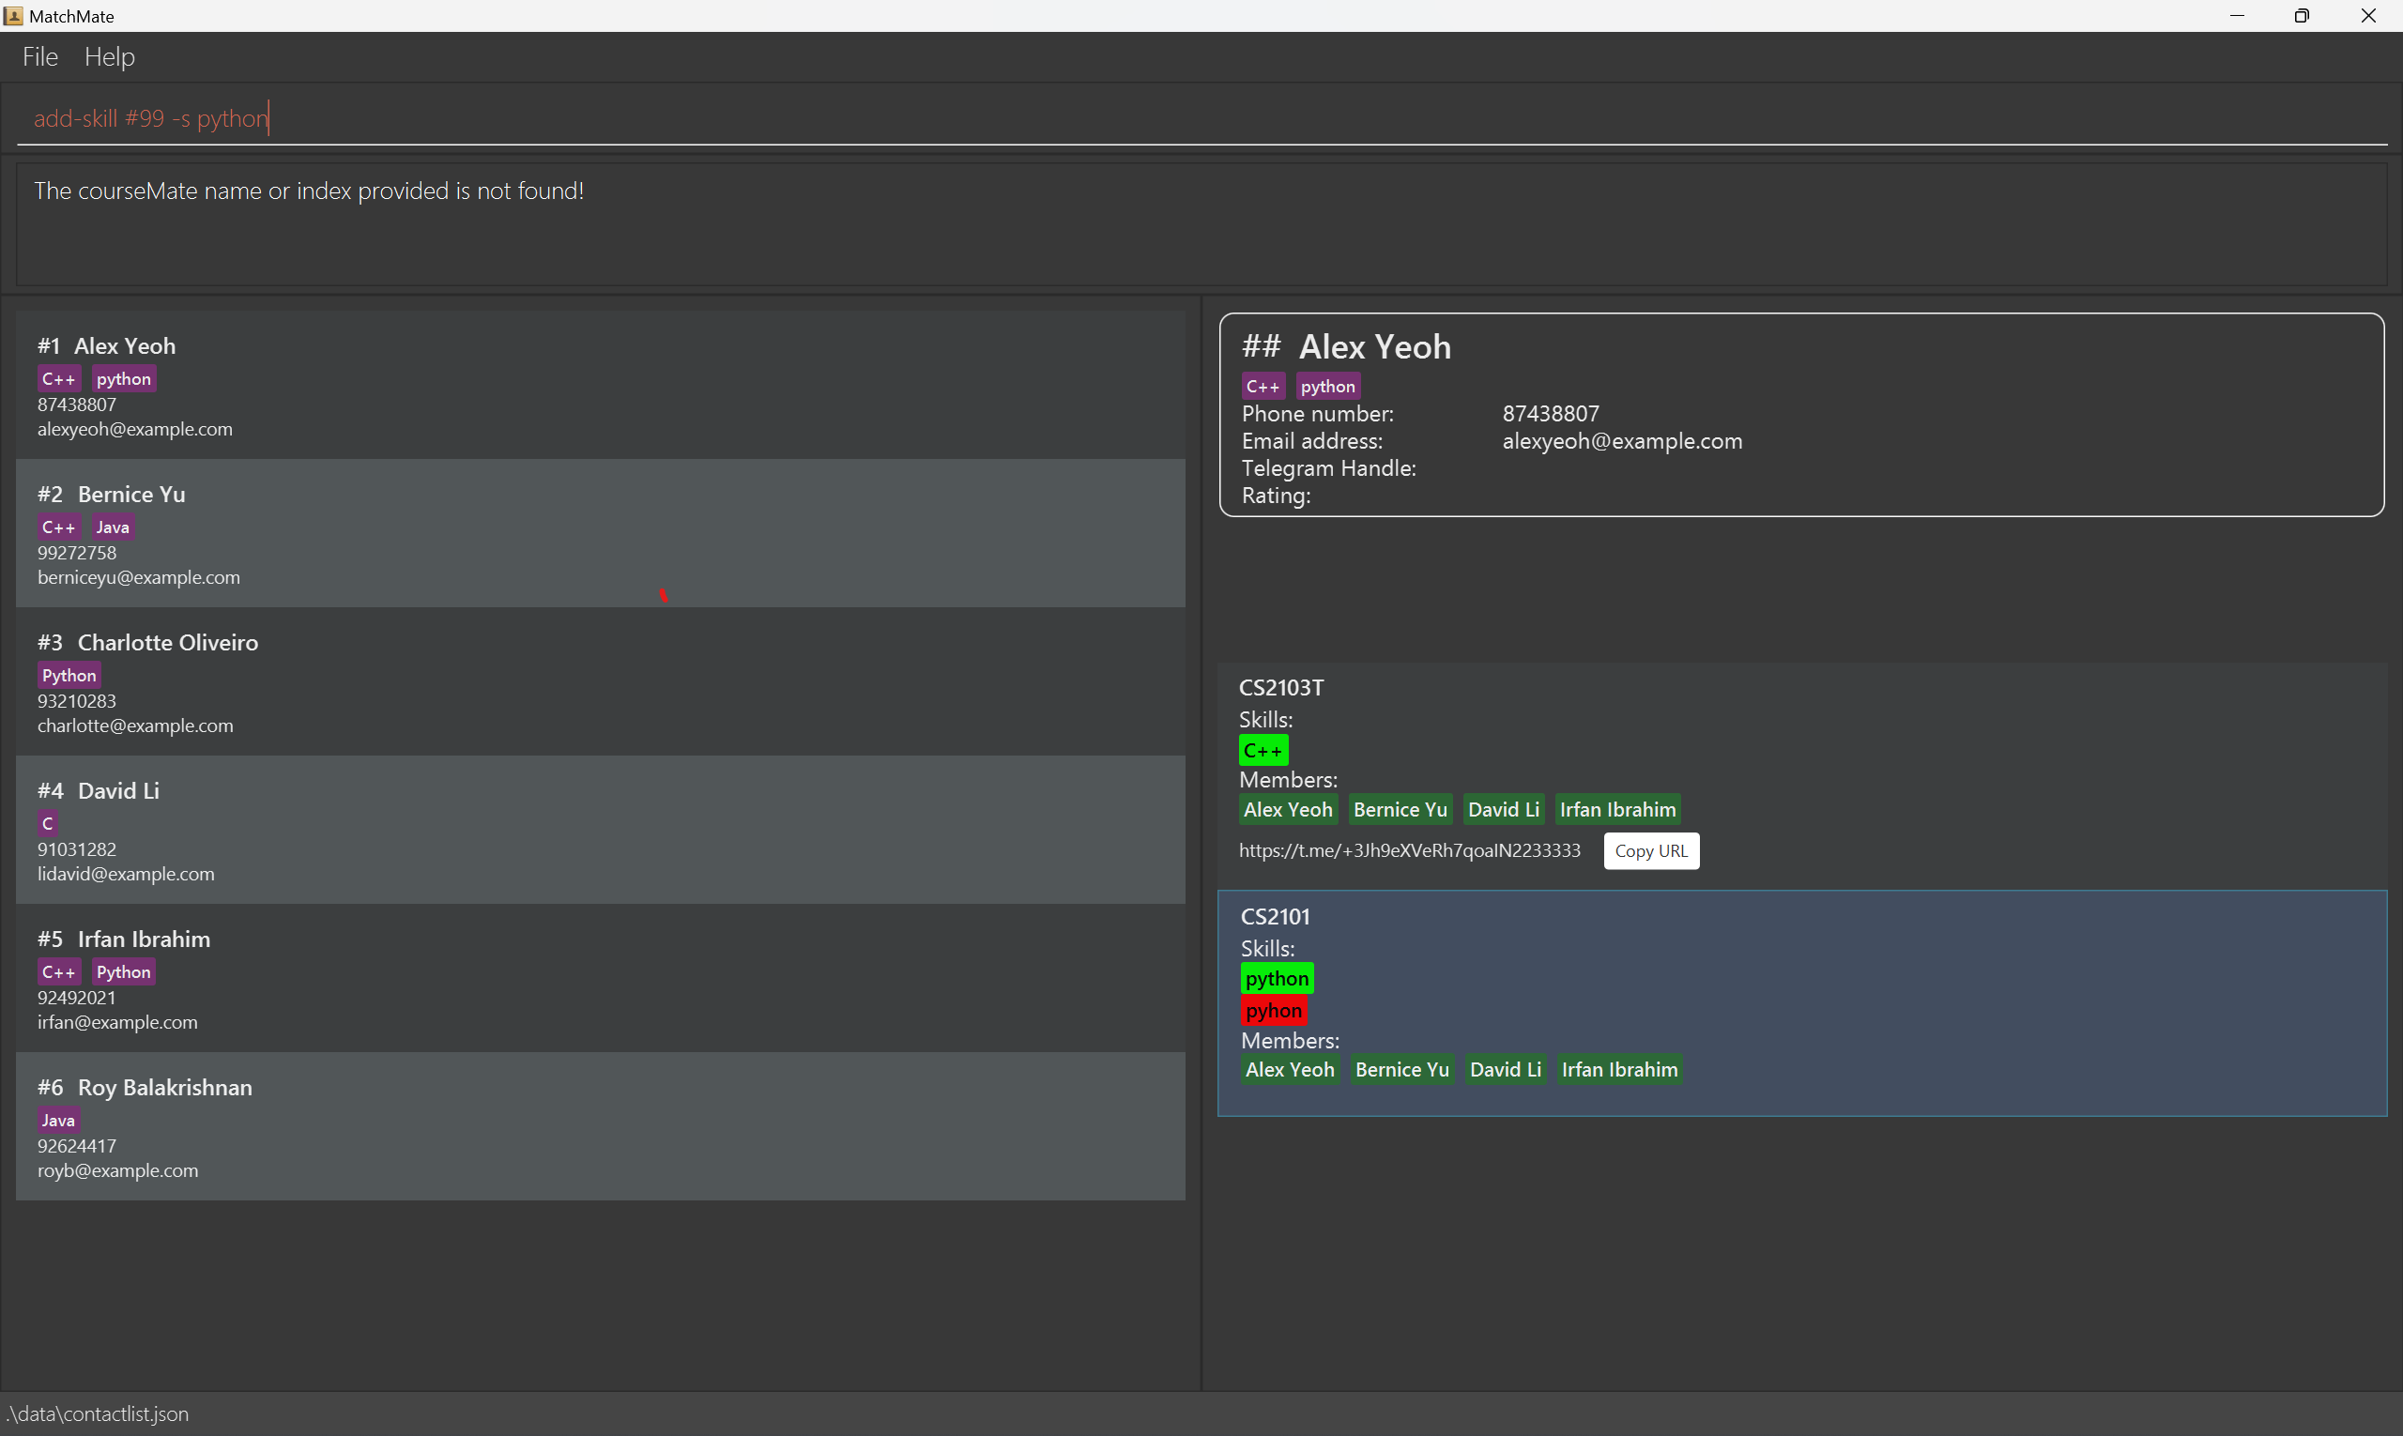Select the #4 David Li card
The height and width of the screenshot is (1436, 2403).
tap(600, 831)
